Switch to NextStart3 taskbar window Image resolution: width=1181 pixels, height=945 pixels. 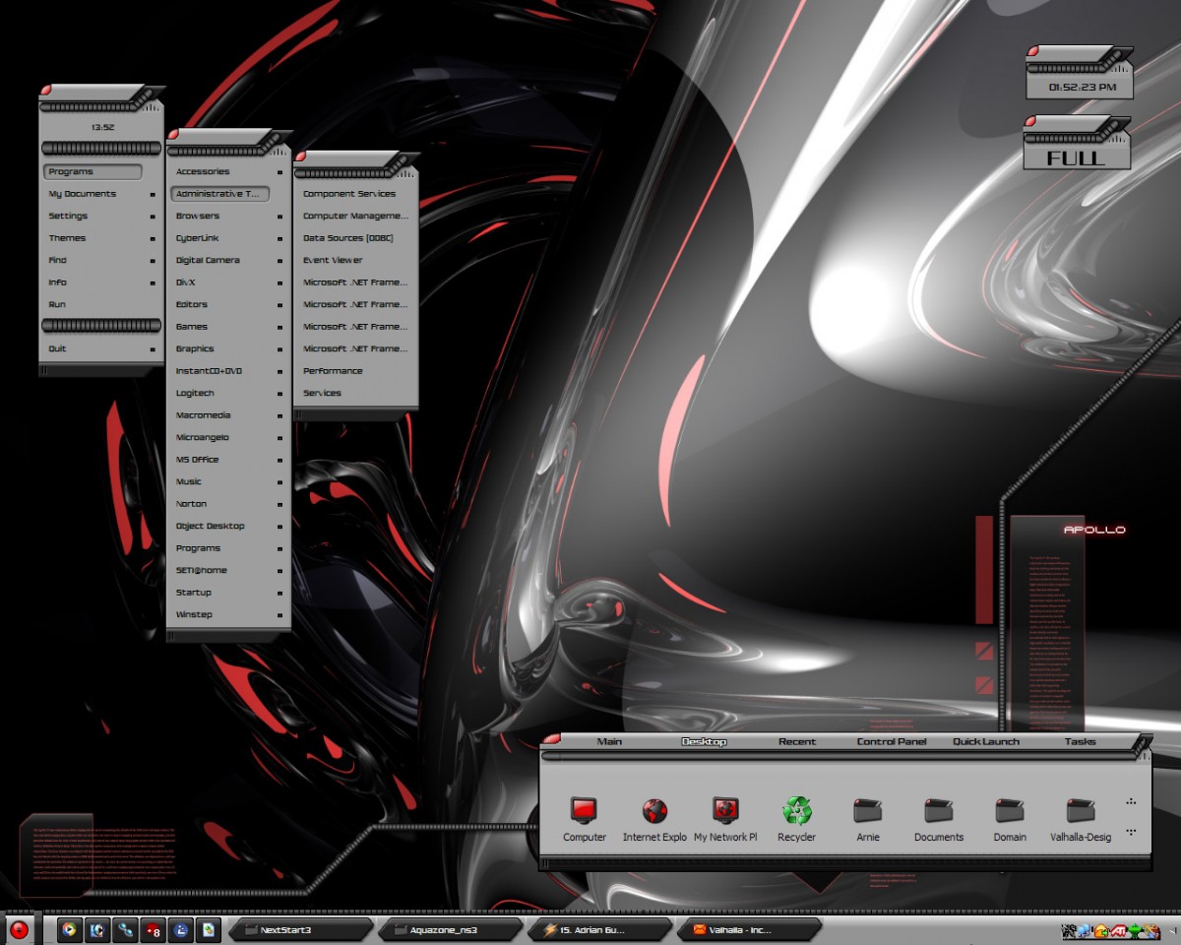301,929
